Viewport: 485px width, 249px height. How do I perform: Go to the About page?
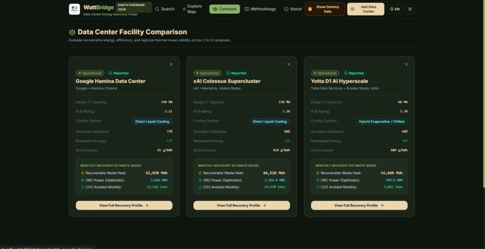[292, 9]
